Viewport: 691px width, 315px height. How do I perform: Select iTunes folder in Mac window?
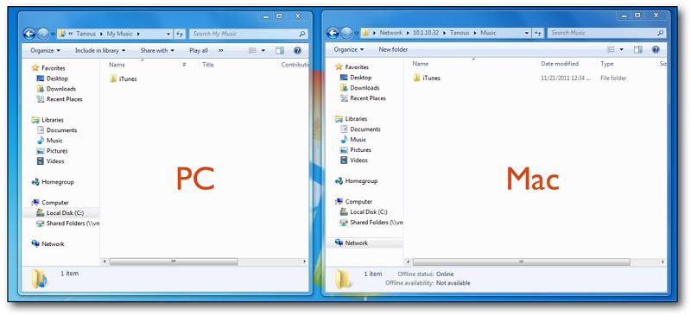tap(427, 79)
